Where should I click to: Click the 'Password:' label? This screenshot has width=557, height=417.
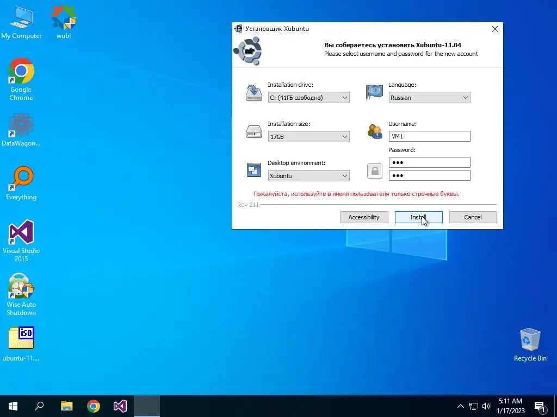coord(402,150)
